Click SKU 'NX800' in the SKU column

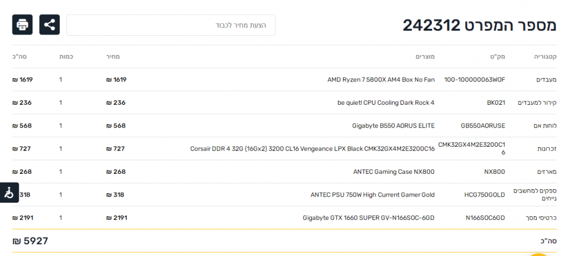pyautogui.click(x=495, y=172)
